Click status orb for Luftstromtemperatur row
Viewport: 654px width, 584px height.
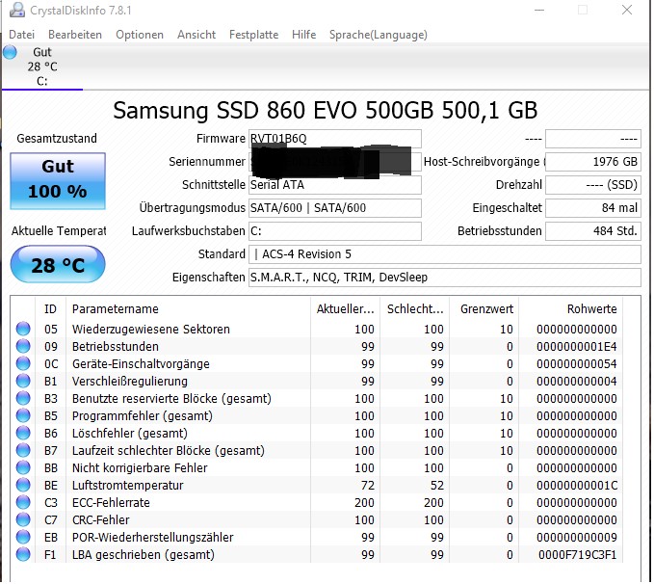click(x=23, y=485)
